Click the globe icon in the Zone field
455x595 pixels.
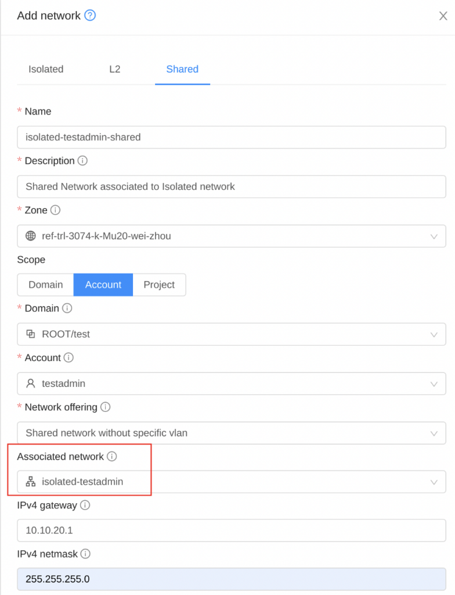(x=30, y=236)
